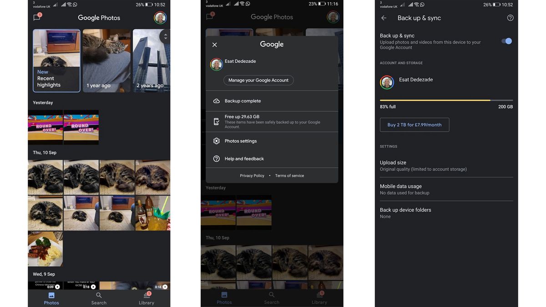Dismiss the Google account panel with the X
This screenshot has width=546, height=307.
214,44
